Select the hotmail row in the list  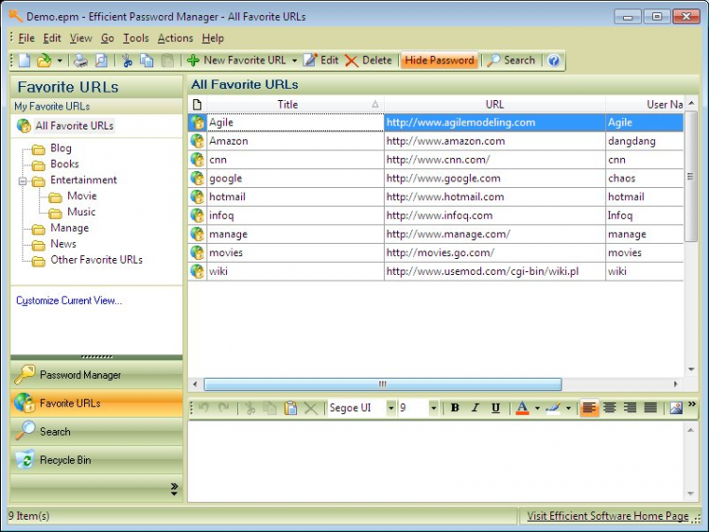click(x=229, y=197)
